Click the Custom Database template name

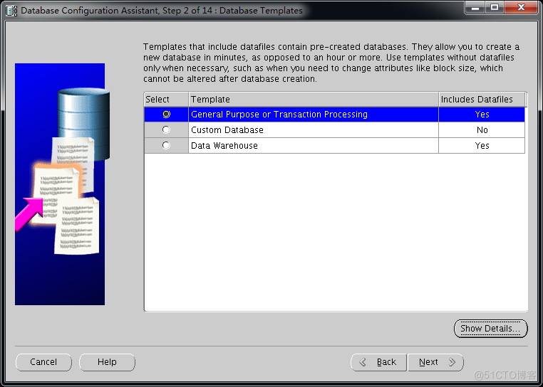[x=227, y=130]
